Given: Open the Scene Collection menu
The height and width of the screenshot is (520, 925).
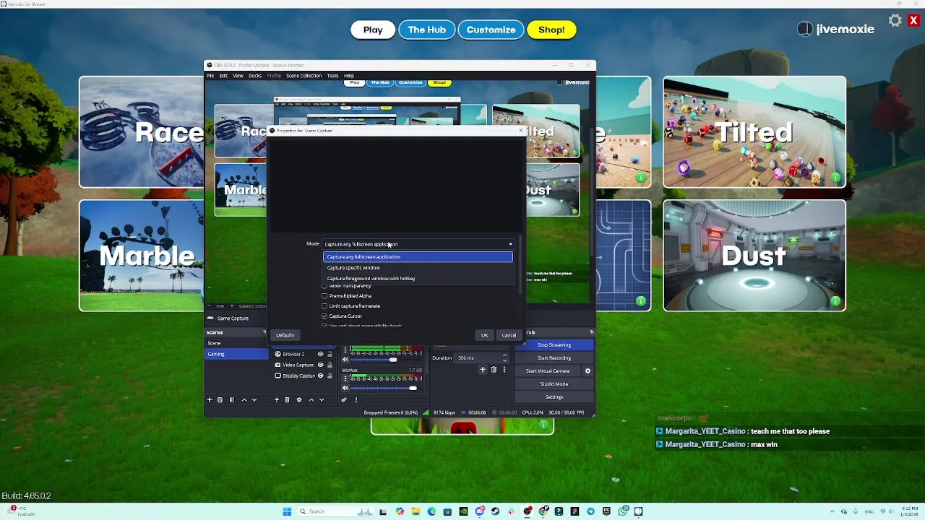Looking at the screenshot, I should click(304, 76).
